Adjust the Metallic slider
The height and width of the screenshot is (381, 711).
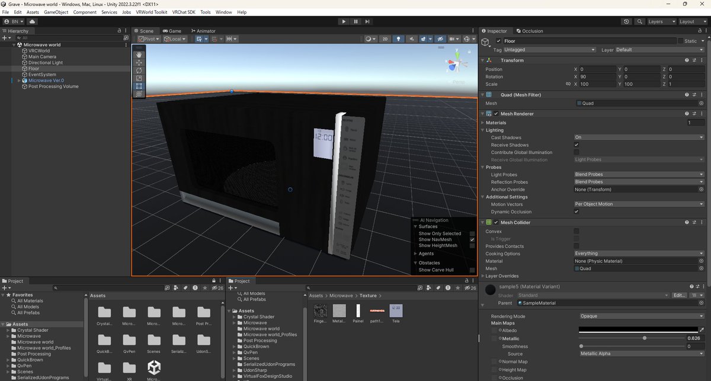click(645, 338)
